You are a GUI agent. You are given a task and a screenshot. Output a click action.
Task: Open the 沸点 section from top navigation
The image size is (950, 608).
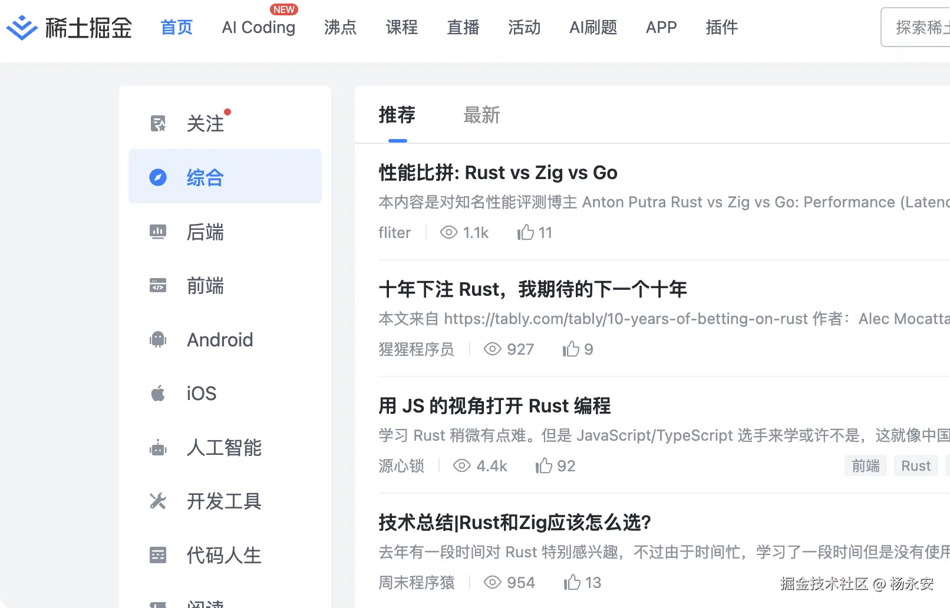339,28
